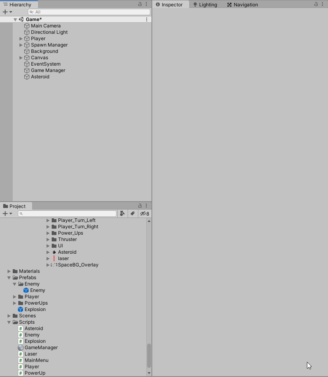The image size is (328, 377).
Task: Collapse the Prefabs folder
Action: [9, 278]
